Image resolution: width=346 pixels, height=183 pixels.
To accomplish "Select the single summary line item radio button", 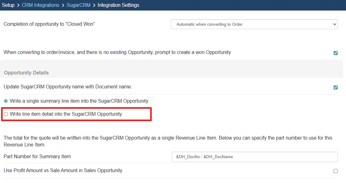I will point(6,101).
